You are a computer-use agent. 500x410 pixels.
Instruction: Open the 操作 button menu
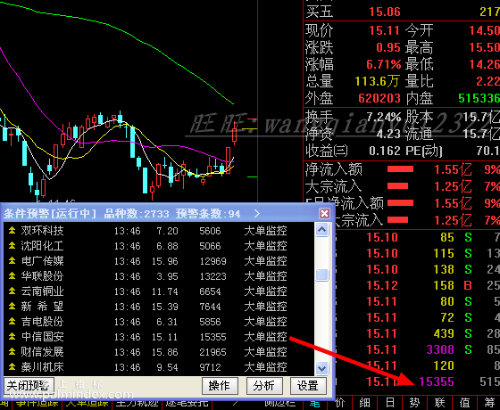(x=220, y=386)
